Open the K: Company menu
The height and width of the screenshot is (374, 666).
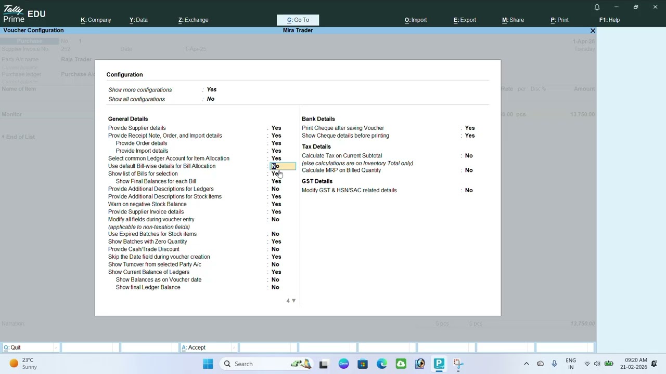(96, 20)
